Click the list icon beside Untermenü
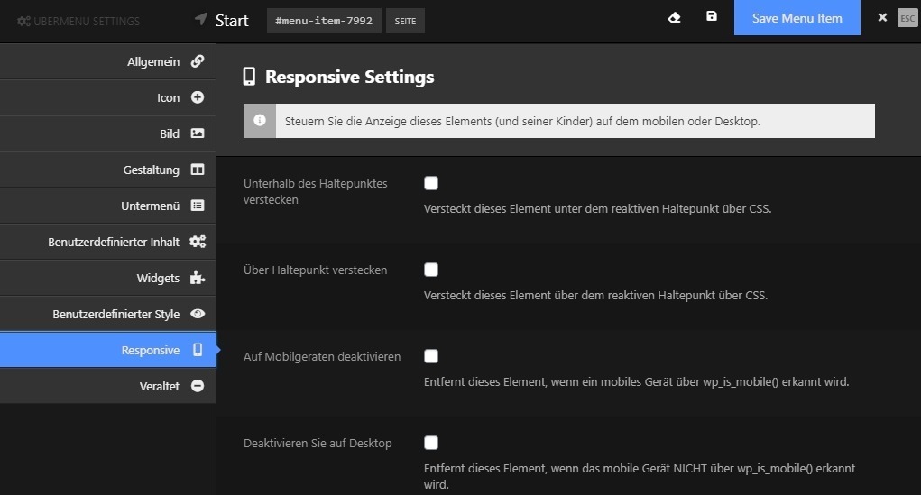Image resolution: width=921 pixels, height=495 pixels. coord(198,206)
